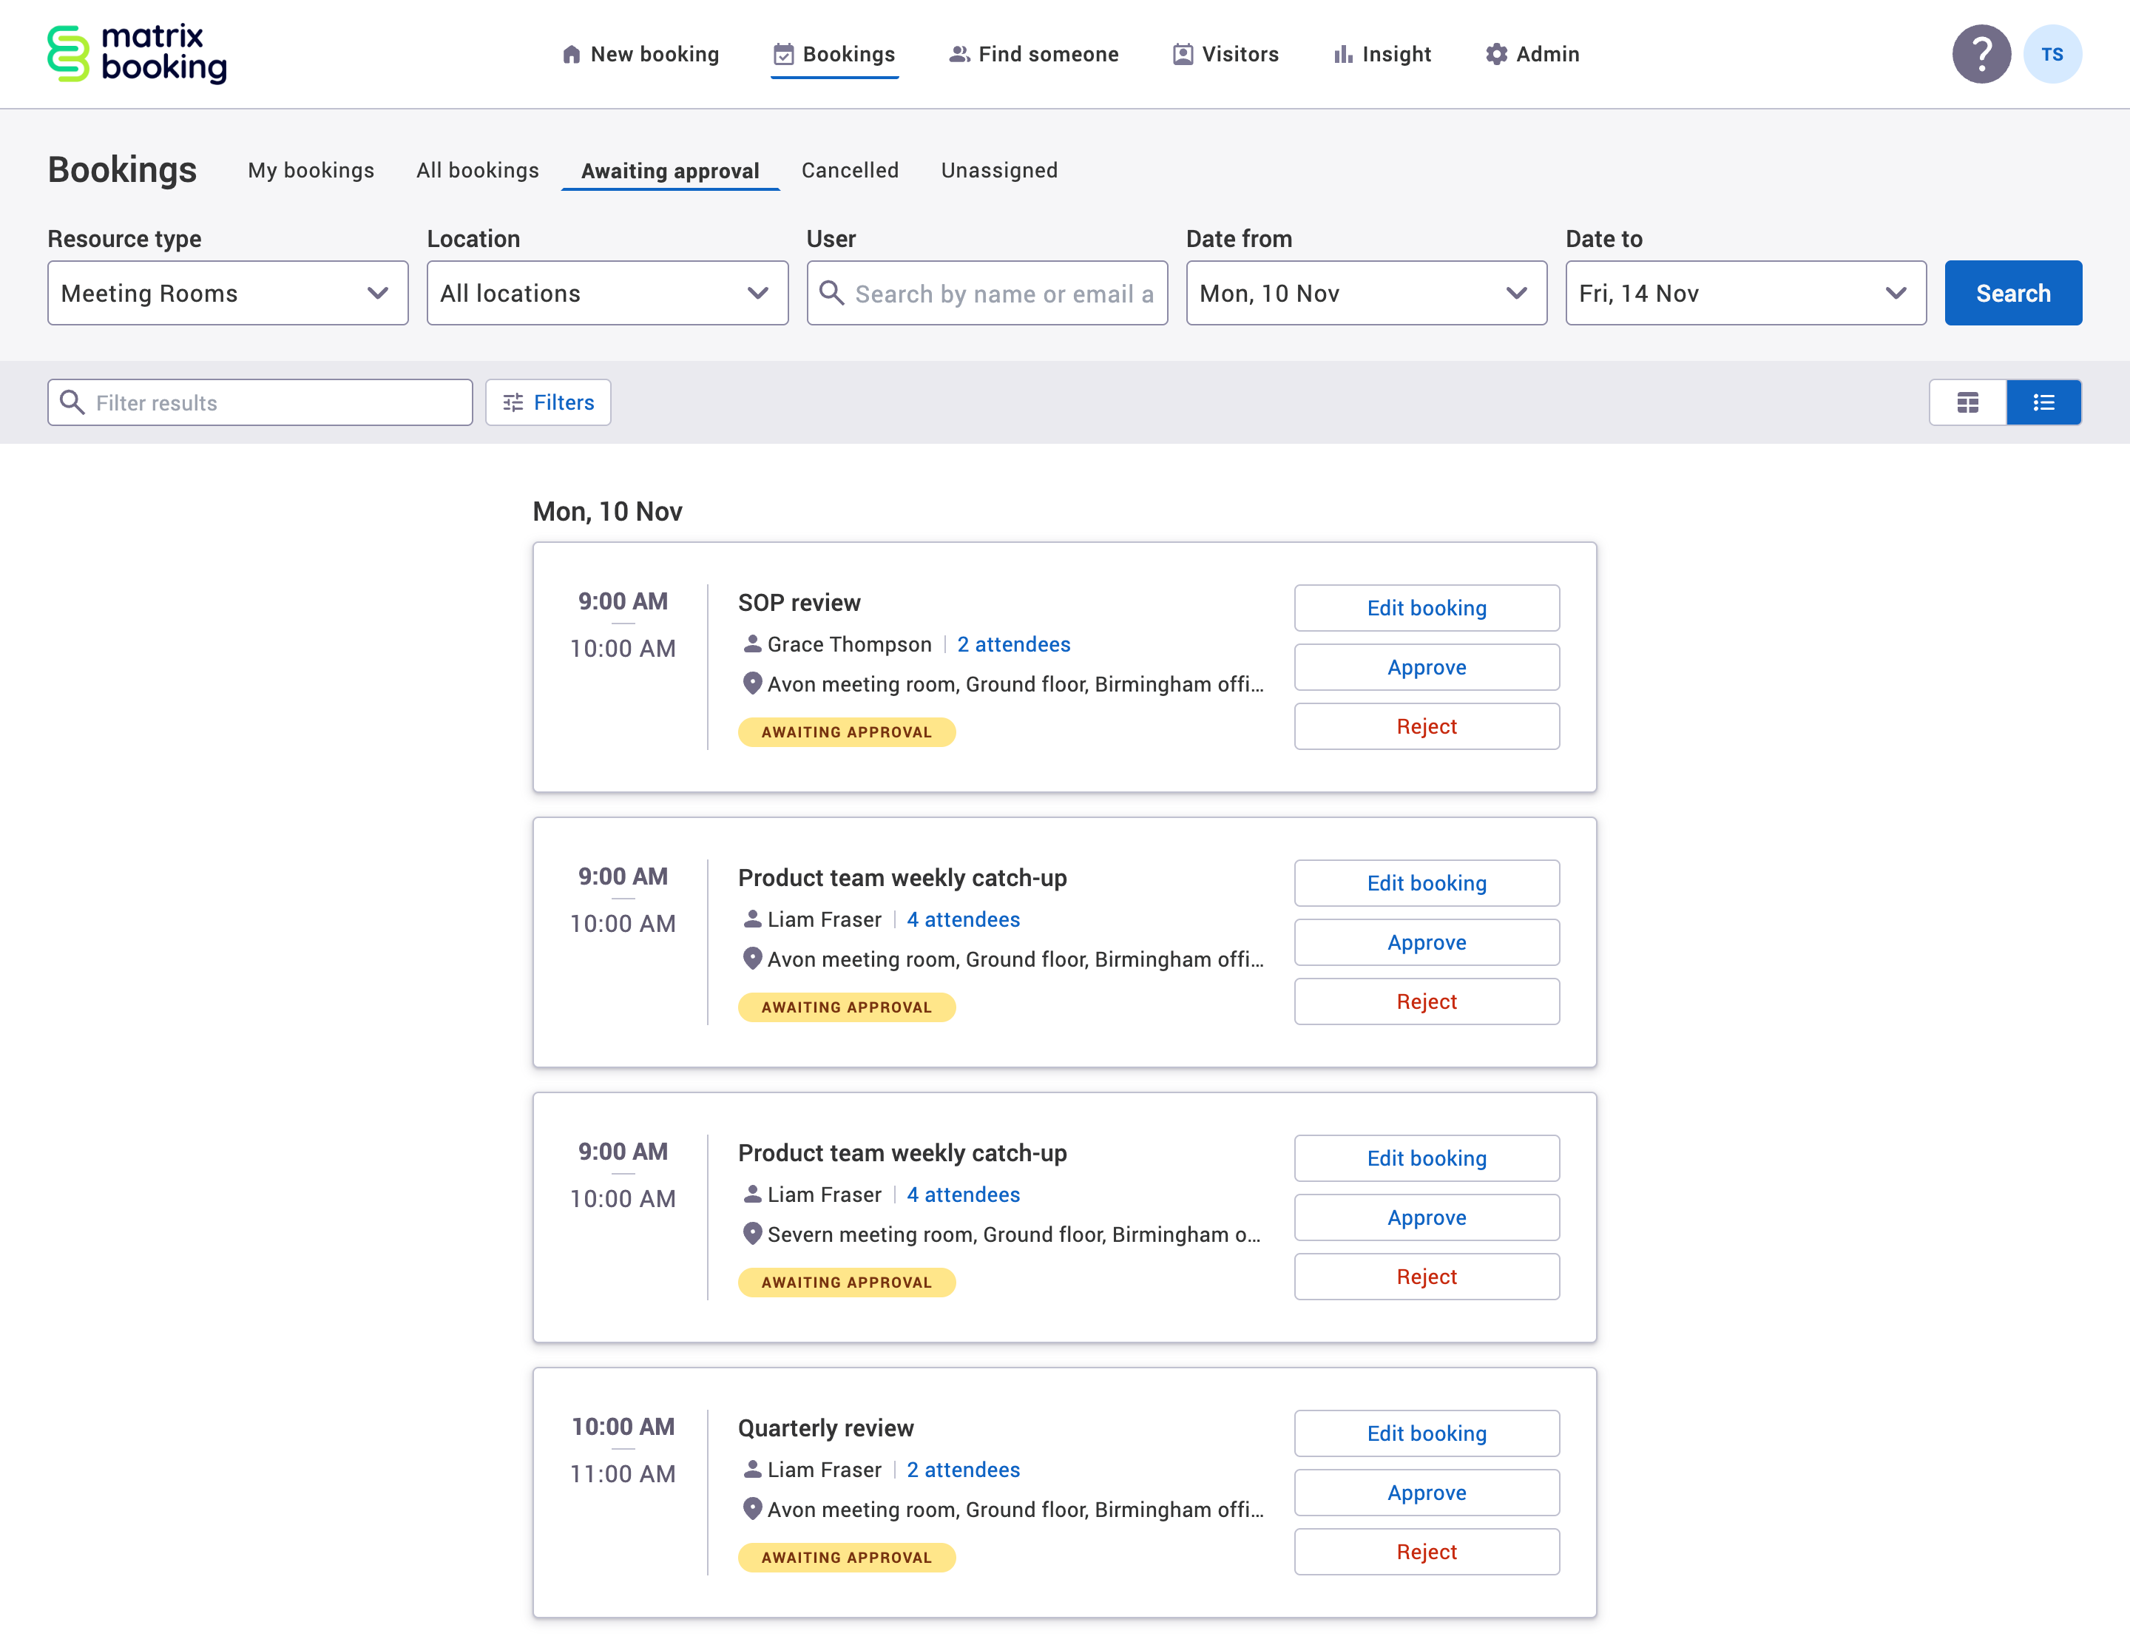Screen dimensions: 2130x1642
Task: Open the Filters icon next to filter results
Action: click(512, 402)
